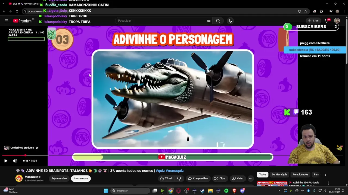Open Chrome from the taskbar
Viewport: 348px width, 195px height.
[x=170, y=191]
